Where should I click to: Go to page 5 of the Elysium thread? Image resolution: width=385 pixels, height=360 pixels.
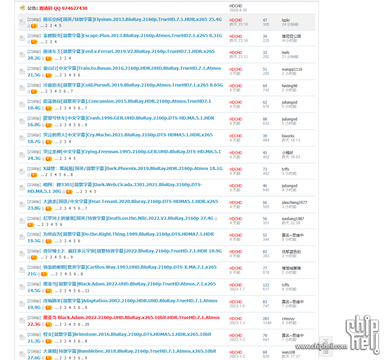click(x=60, y=26)
